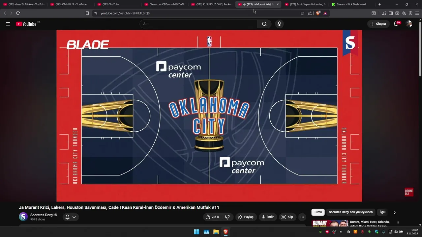Open Brave VPN shield icon

point(410,13)
